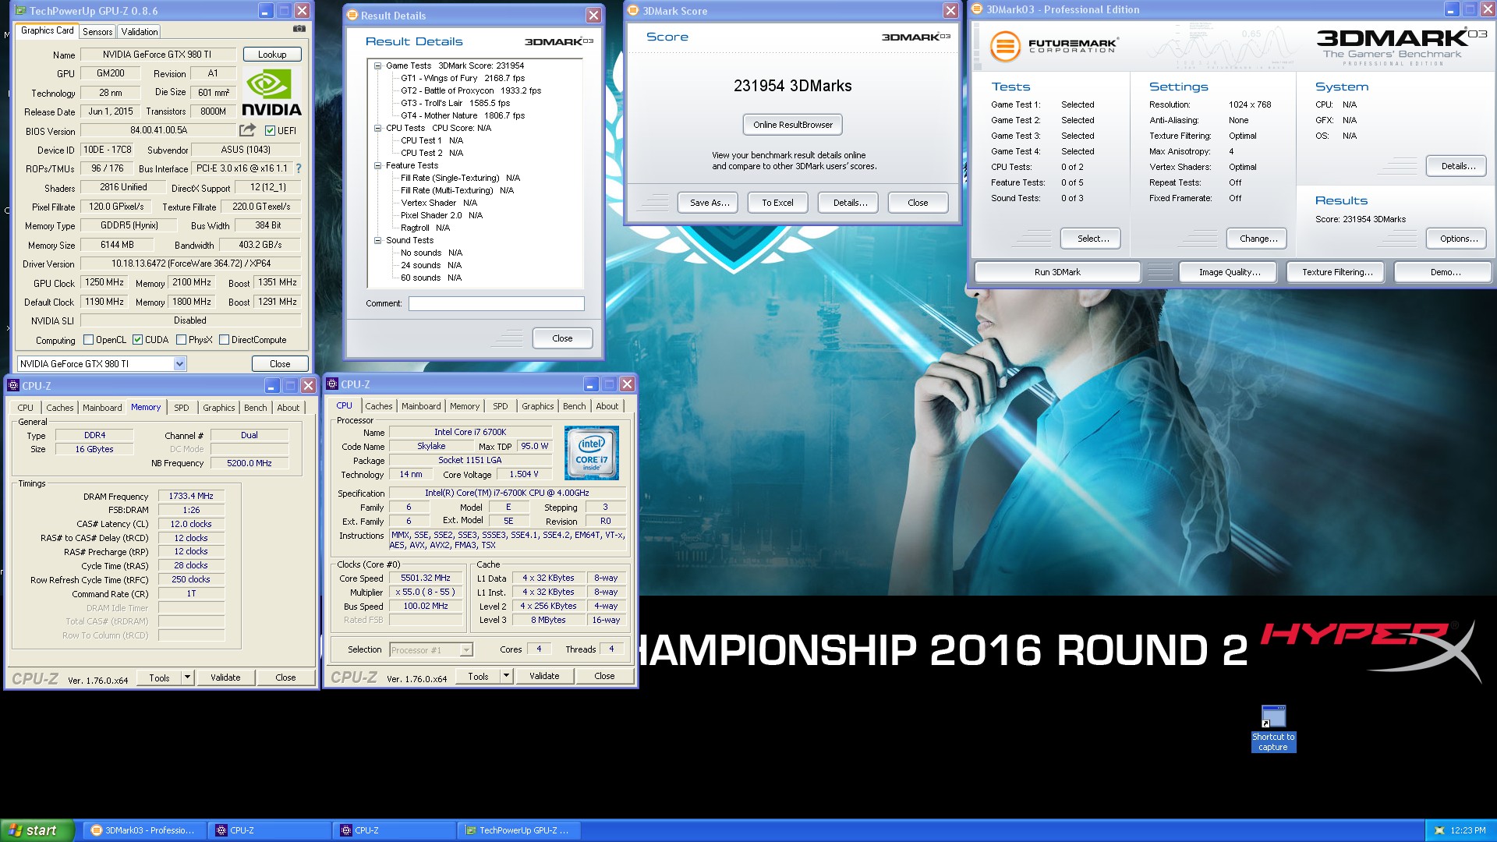Click the Futuremark orange logo
1497x842 pixels.
[1005, 46]
